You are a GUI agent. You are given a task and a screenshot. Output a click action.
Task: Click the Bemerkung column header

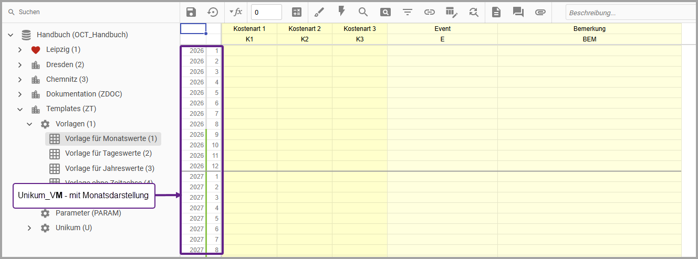tap(589, 29)
